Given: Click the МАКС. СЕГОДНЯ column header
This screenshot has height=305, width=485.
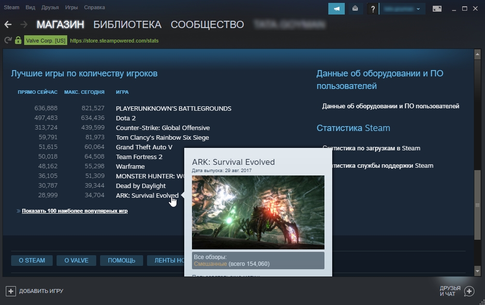Looking at the screenshot, I should coord(84,92).
